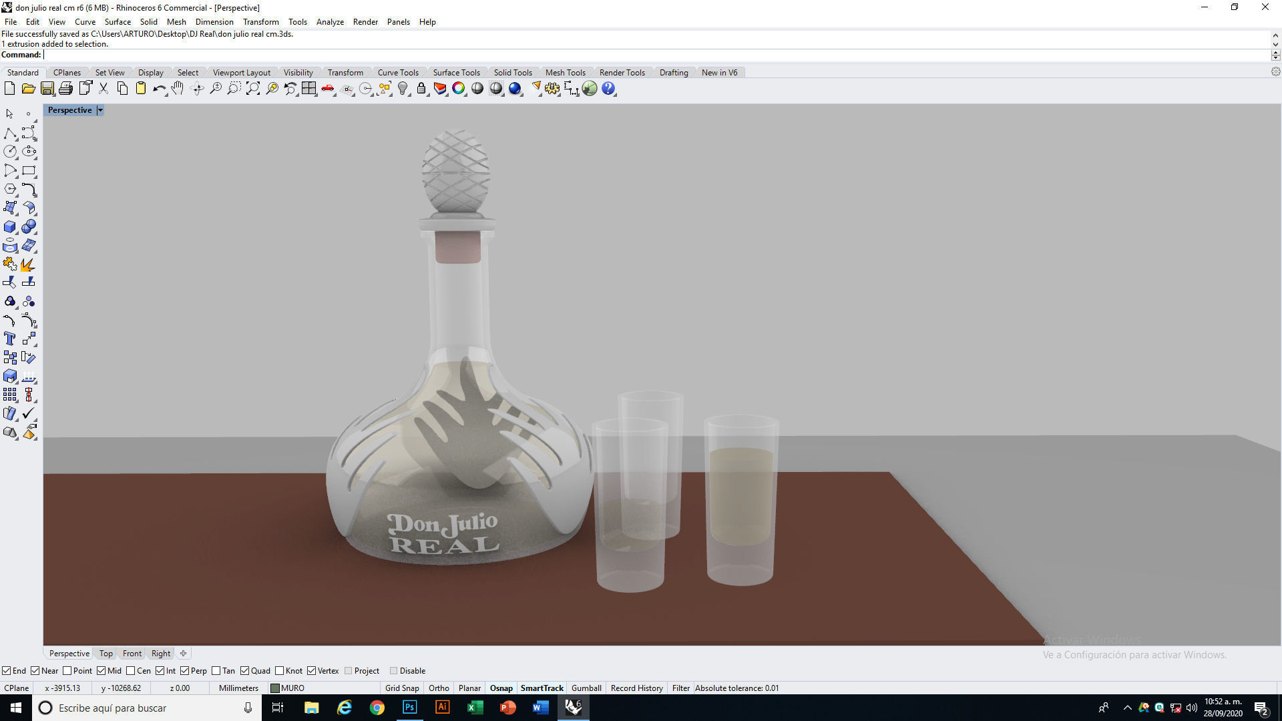This screenshot has height=721, width=1282.
Task: Click the Zoom Selected icon
Action: 272,88
